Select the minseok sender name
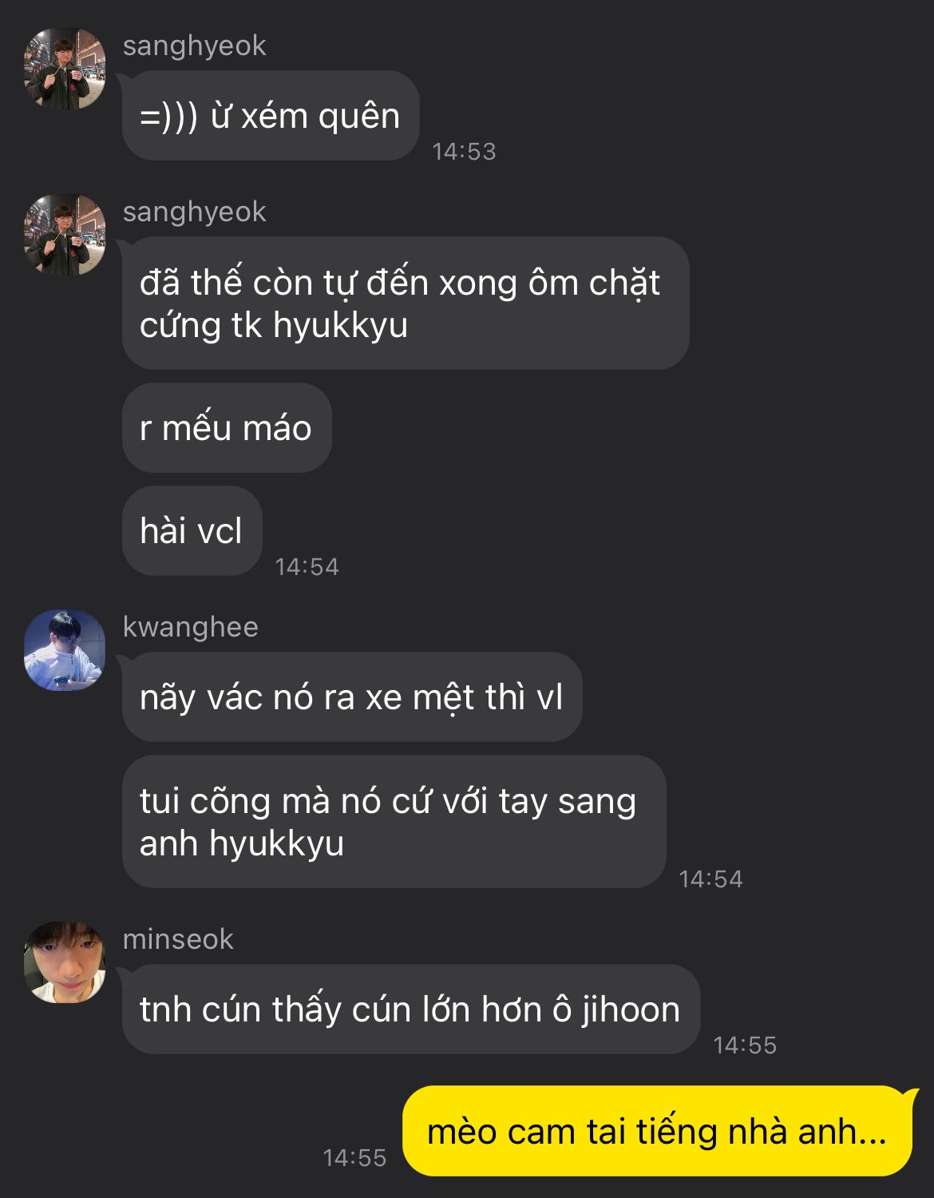This screenshot has height=1198, width=934. tap(178, 939)
